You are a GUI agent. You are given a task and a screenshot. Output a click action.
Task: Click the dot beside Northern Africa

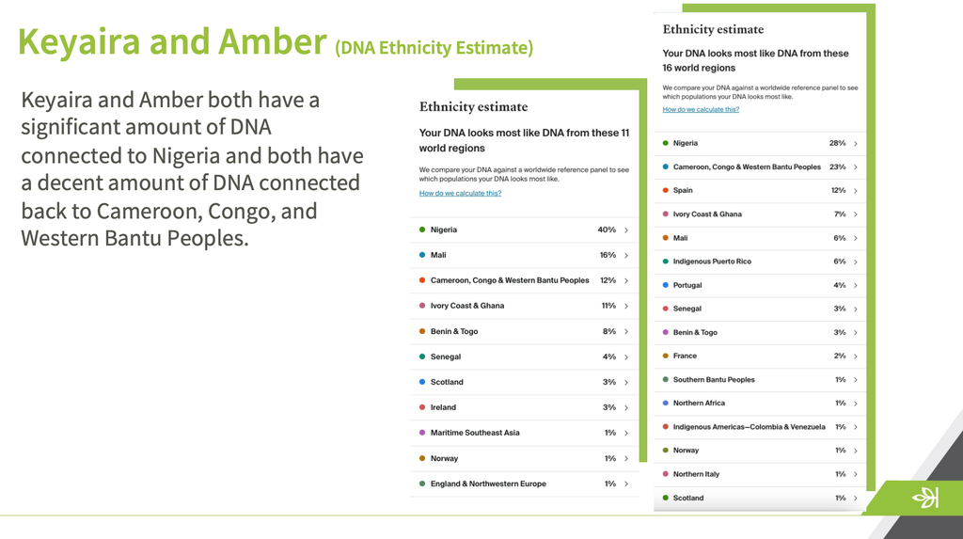click(x=666, y=403)
